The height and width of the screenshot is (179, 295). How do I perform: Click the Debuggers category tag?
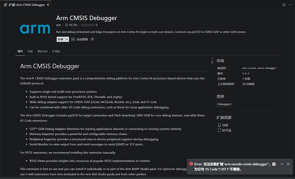[x=224, y=104]
